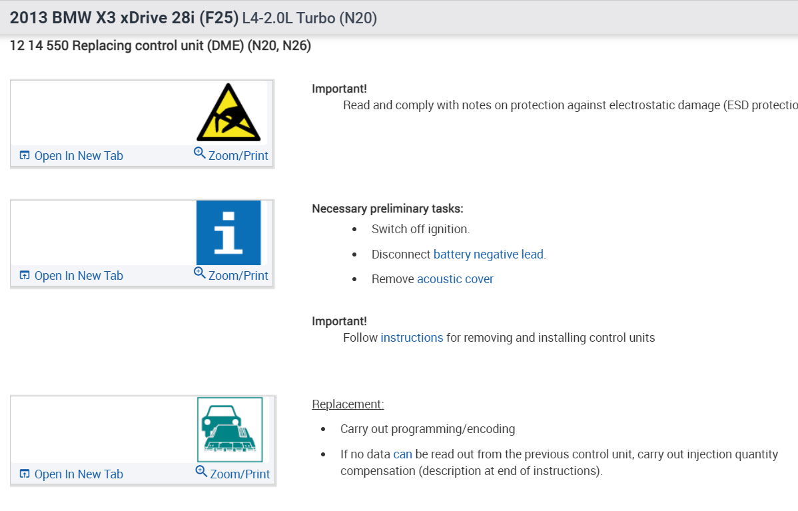Select the vehicle title 2013 BMW X3 xDrive 28i
The height and width of the screenshot is (511, 798).
[124, 18]
